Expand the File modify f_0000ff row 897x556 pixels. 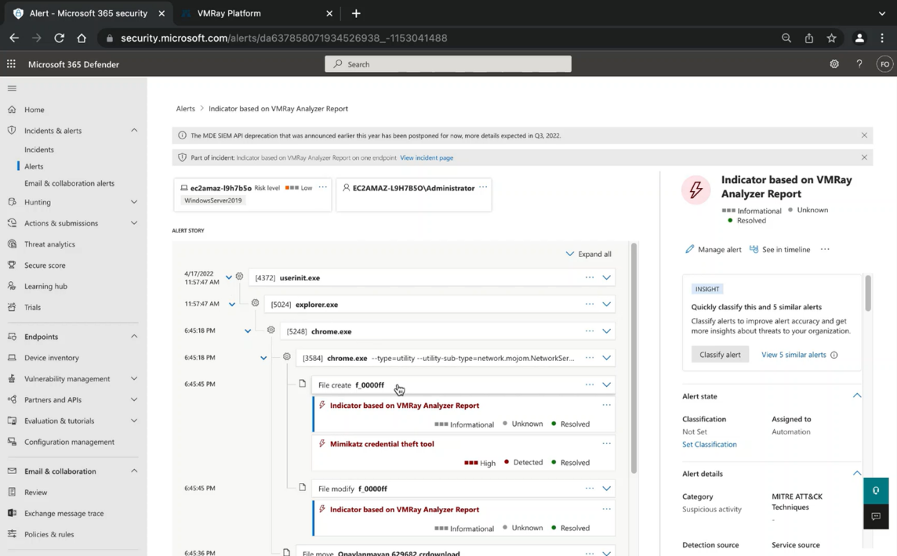tap(607, 489)
